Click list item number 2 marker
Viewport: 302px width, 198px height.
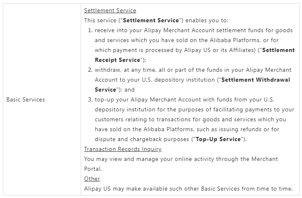coord(90,70)
